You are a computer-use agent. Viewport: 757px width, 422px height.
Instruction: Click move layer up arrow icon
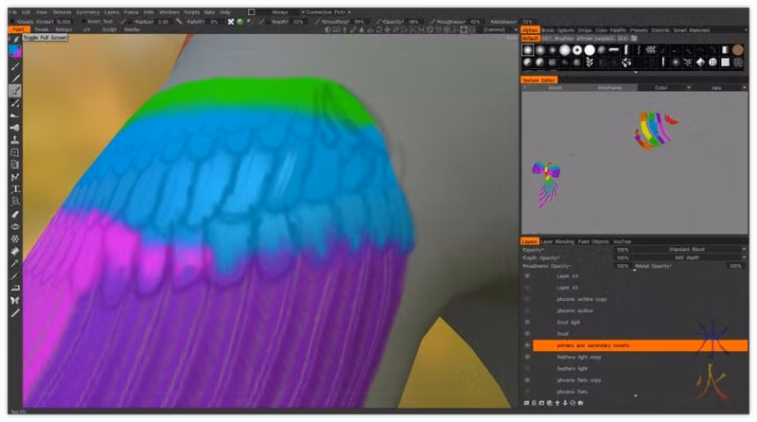coord(557,403)
